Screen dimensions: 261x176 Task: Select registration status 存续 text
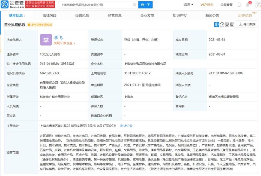pyautogui.click(x=141, y=40)
